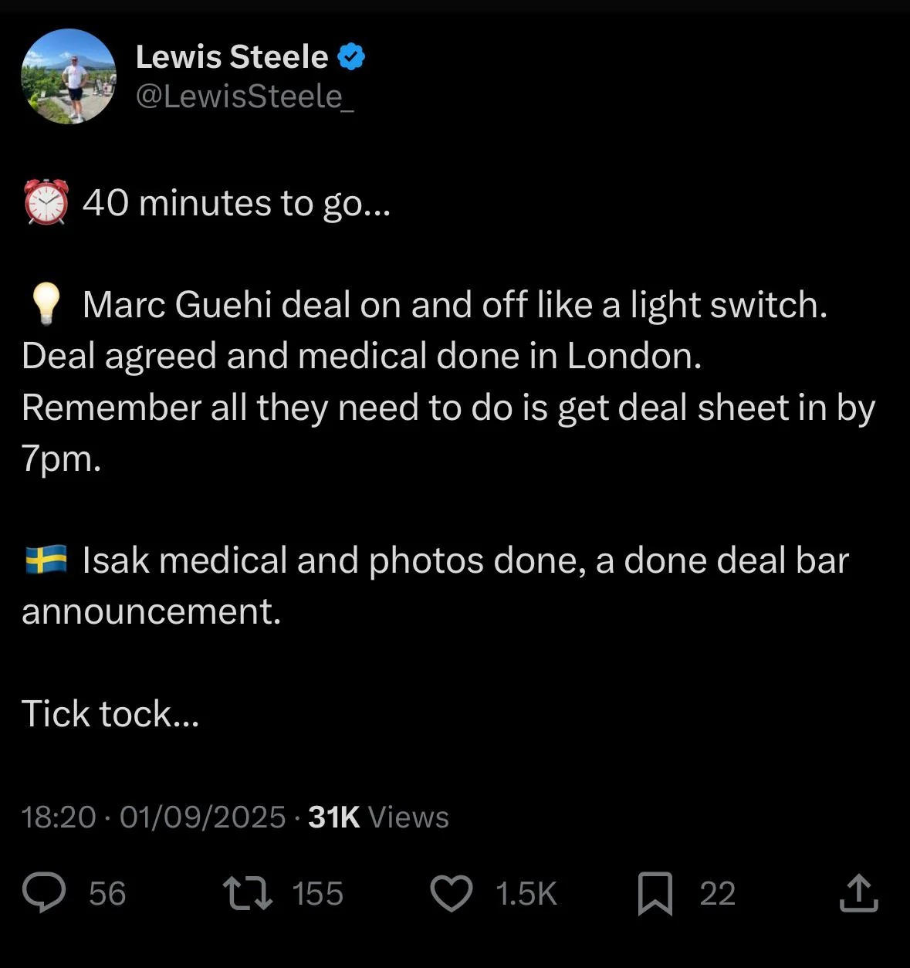Image resolution: width=910 pixels, height=968 pixels.
Task: Like the post with the heart icon
Action: click(x=451, y=893)
